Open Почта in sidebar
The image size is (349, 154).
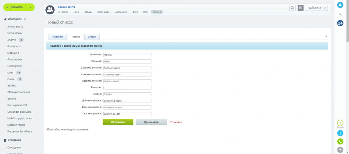tap(11, 79)
